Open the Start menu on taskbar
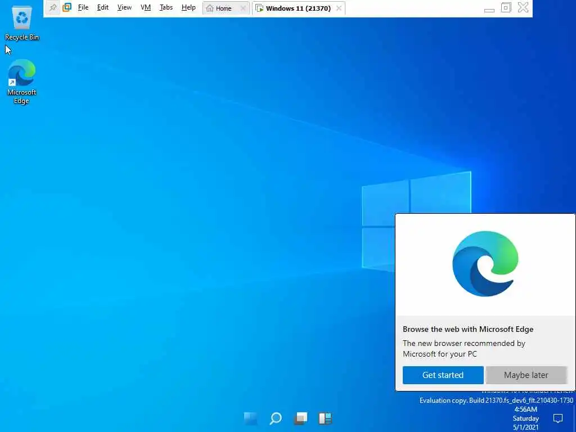576x432 pixels. pyautogui.click(x=251, y=418)
